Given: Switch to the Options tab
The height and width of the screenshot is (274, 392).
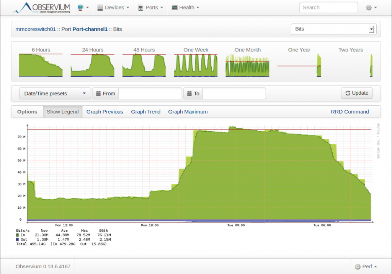Looking at the screenshot, I should [27, 111].
